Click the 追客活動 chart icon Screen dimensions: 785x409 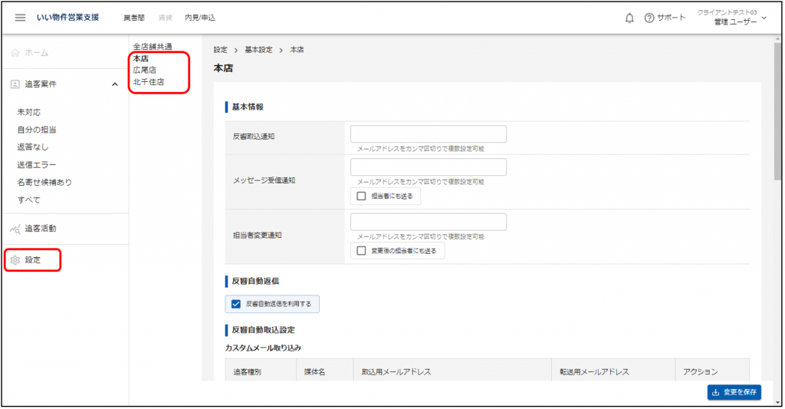(15, 229)
